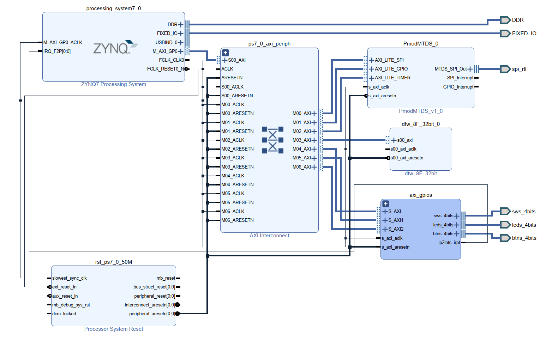
Task: Expand the ps7_0_axi_periph interconnect block
Action: click(226, 53)
